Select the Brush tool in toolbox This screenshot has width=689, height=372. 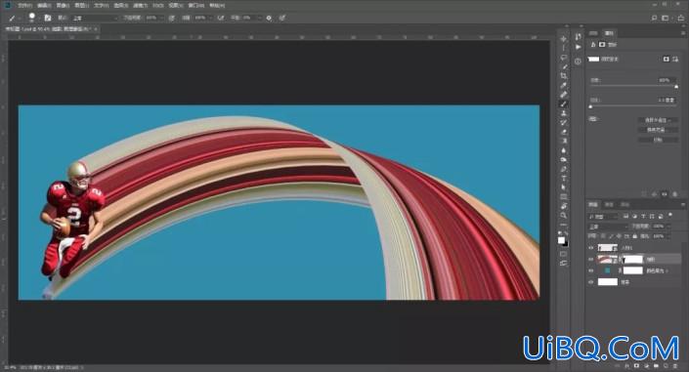564,104
